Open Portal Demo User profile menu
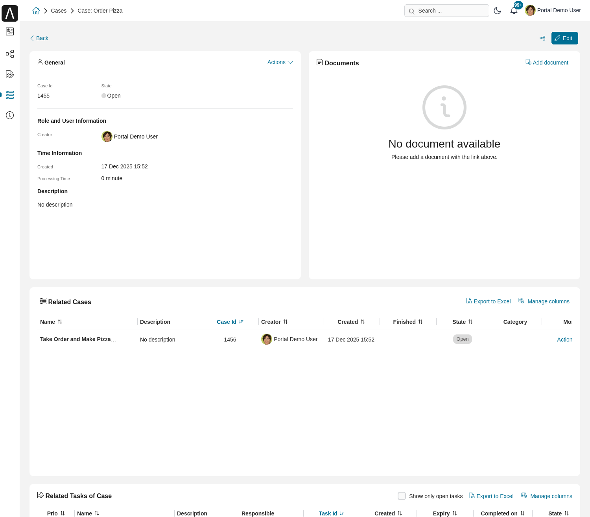The height and width of the screenshot is (517, 590). [553, 11]
